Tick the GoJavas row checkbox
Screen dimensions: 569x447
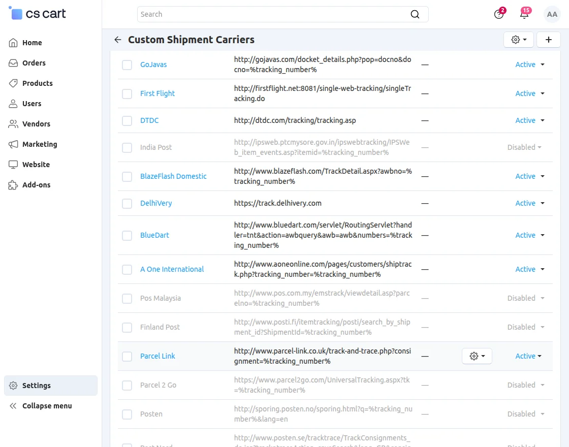[x=127, y=65]
